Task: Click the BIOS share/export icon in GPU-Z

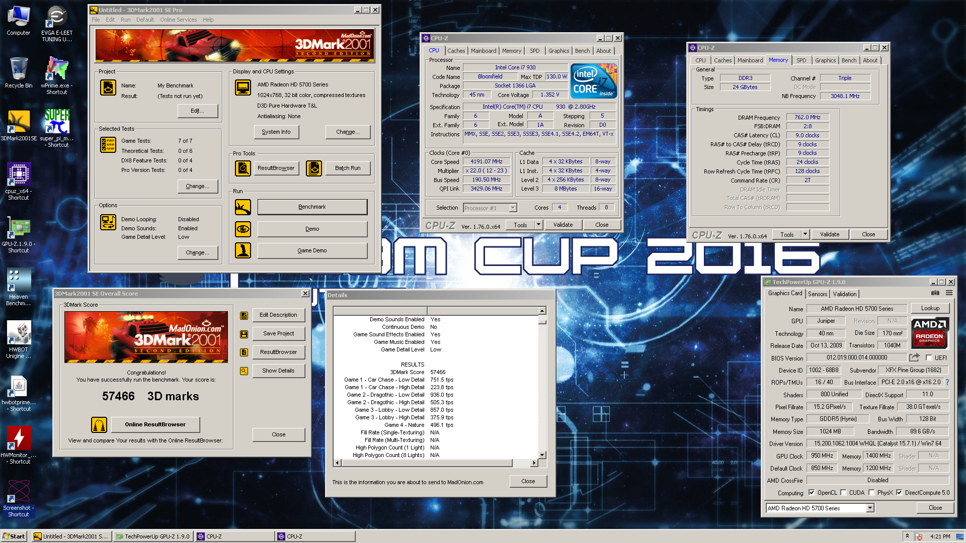Action: 914,357
